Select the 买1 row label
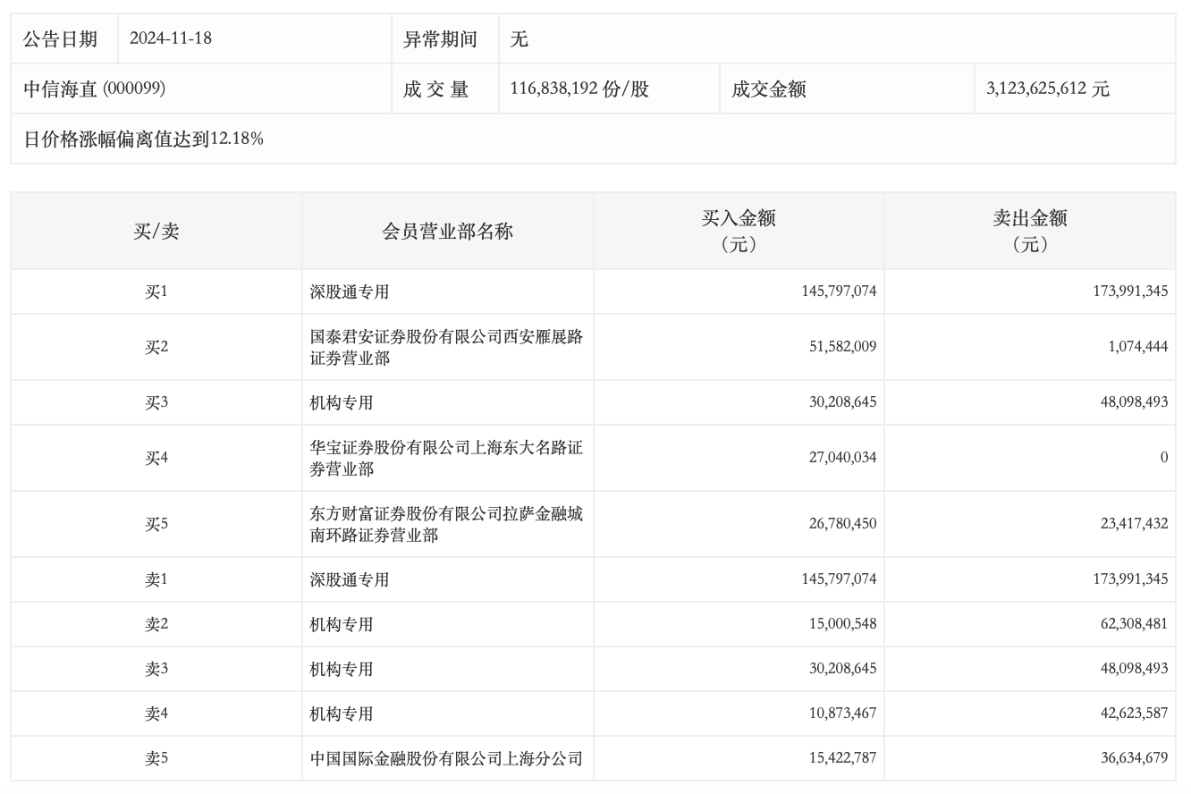This screenshot has width=1191, height=794. [156, 291]
